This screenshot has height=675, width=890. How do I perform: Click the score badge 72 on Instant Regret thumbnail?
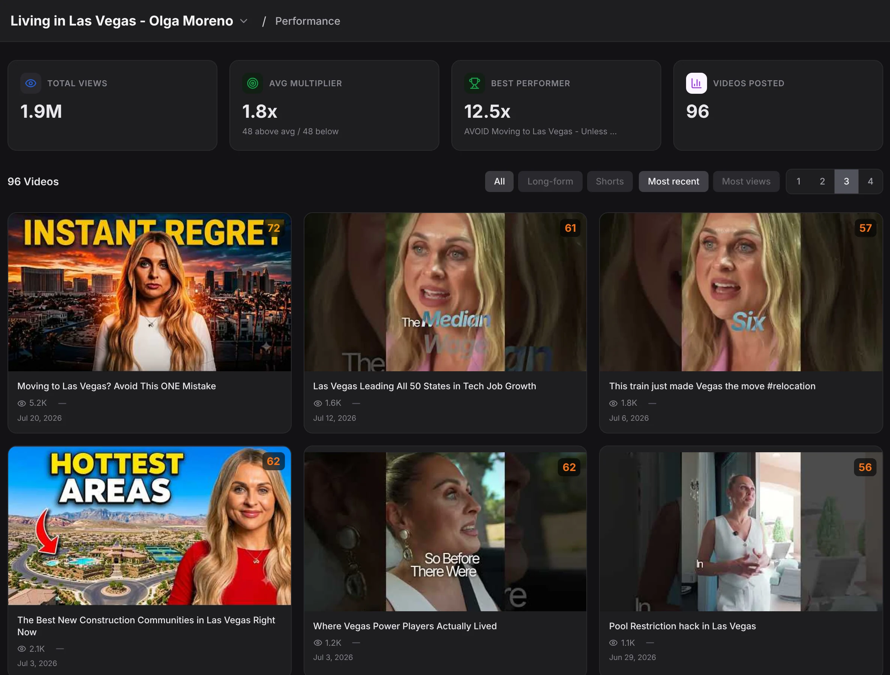click(274, 228)
